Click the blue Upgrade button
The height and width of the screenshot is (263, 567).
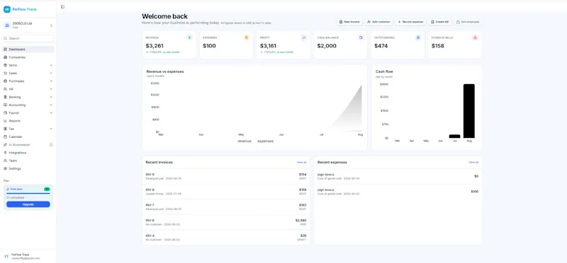[x=28, y=204]
